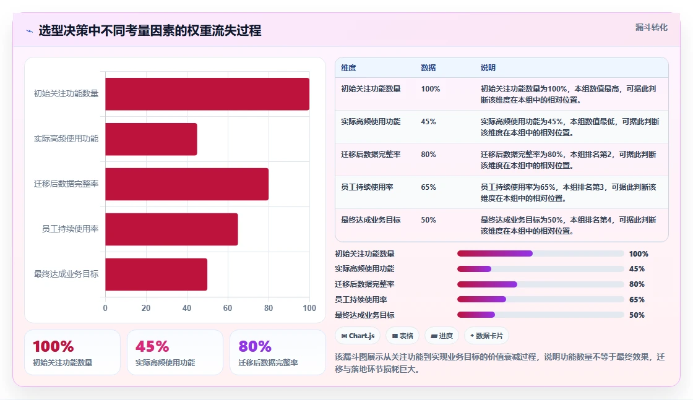
Task: Click y-axis label 员工持续使用率 on chart
Action: pos(71,229)
